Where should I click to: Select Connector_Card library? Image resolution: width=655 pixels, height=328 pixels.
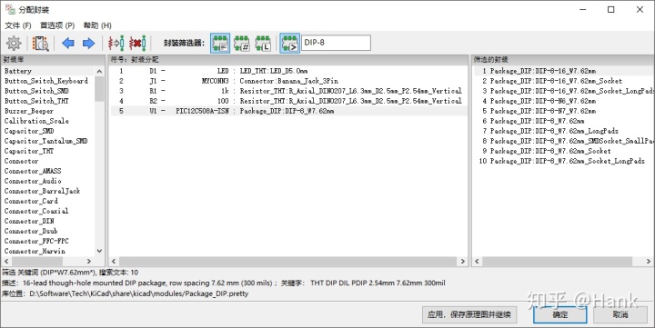49,201
